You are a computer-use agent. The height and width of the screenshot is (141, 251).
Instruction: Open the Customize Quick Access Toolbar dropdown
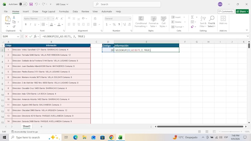coord(51,4)
